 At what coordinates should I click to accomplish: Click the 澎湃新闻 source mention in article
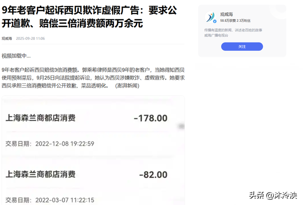[127, 86]
